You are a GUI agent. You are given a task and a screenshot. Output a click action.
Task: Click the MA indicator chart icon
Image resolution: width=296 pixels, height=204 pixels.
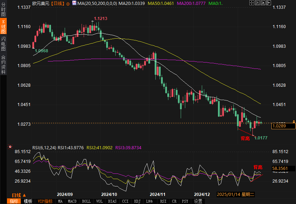74,3
